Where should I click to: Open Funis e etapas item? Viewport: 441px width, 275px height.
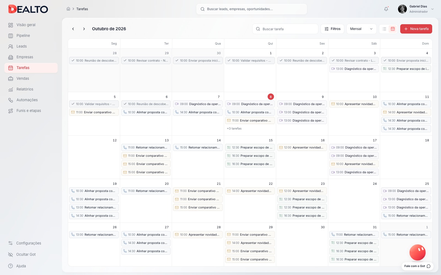[x=31, y=111]
